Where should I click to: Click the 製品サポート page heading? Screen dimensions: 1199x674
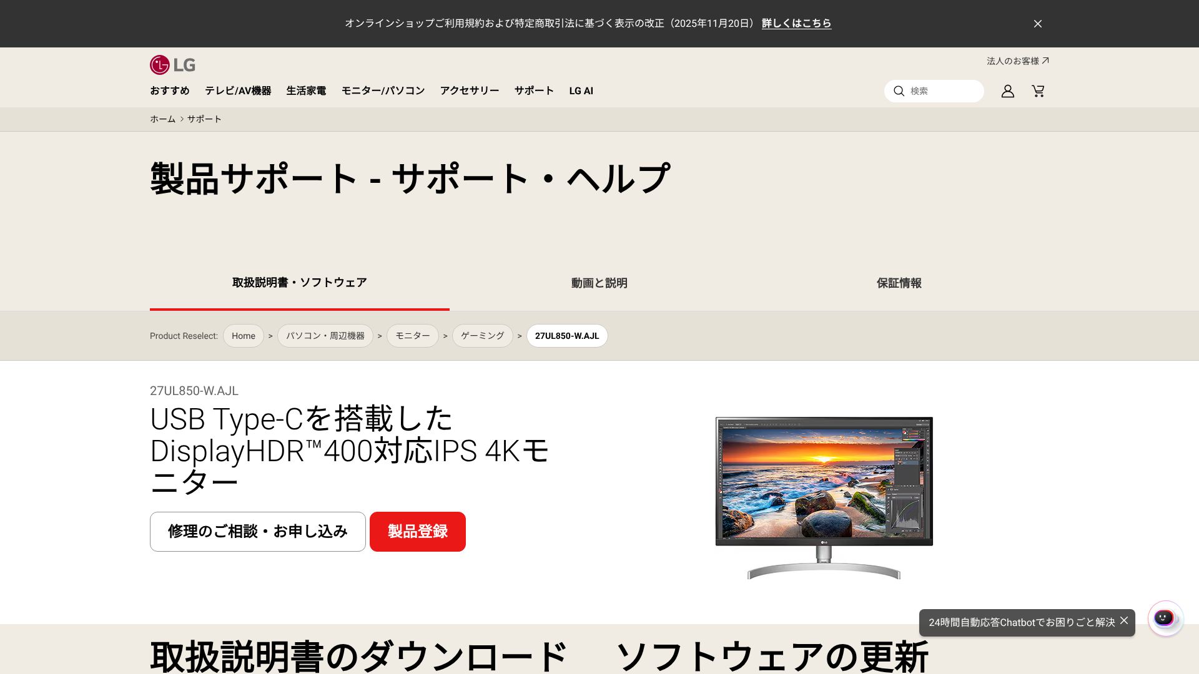click(x=410, y=179)
